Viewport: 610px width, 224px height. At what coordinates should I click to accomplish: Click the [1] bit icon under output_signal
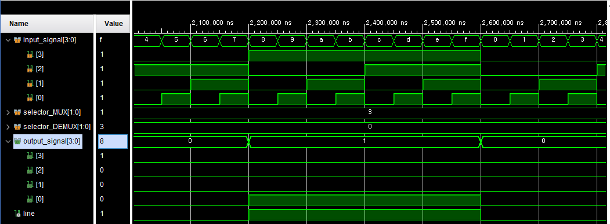click(30, 185)
